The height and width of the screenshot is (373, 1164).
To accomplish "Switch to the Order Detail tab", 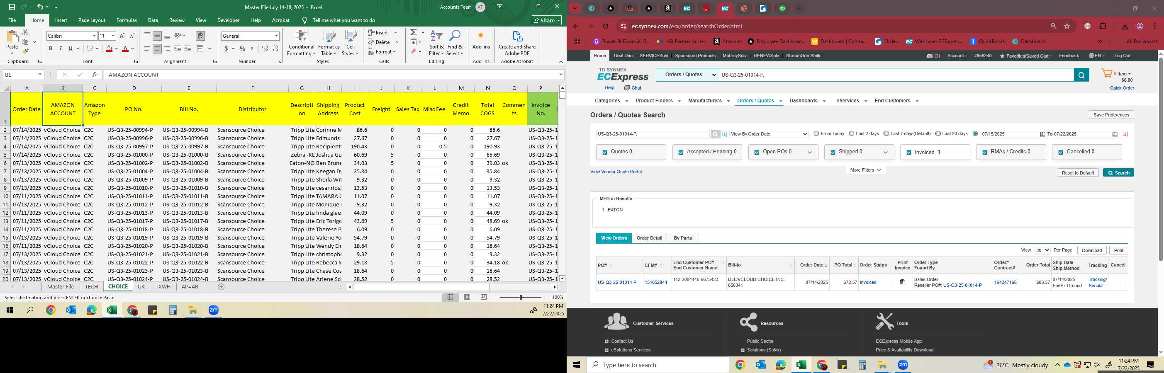I will [x=649, y=238].
